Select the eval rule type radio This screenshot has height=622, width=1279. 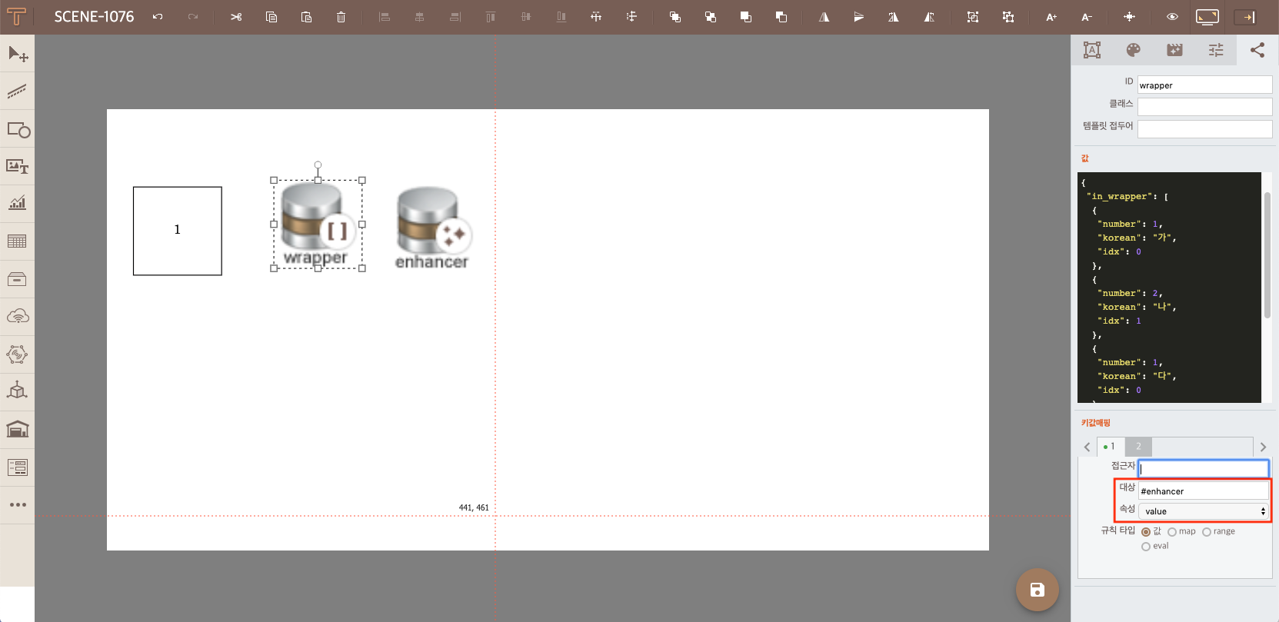click(x=1146, y=547)
